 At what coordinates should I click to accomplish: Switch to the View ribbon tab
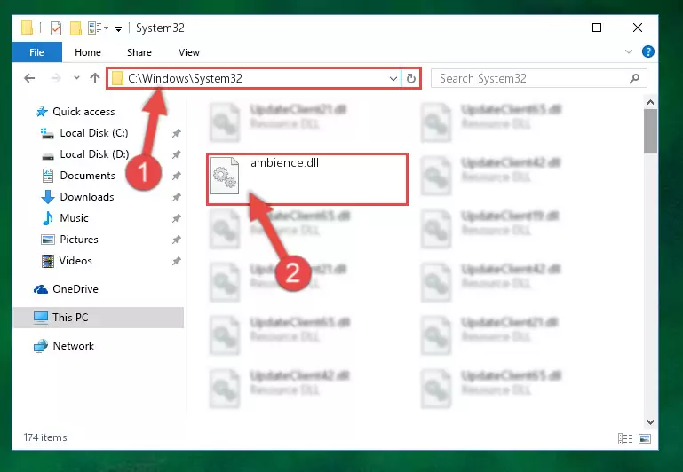click(x=189, y=52)
